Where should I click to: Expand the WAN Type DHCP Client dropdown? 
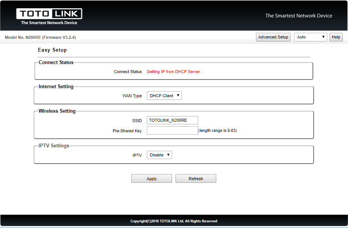click(x=164, y=95)
